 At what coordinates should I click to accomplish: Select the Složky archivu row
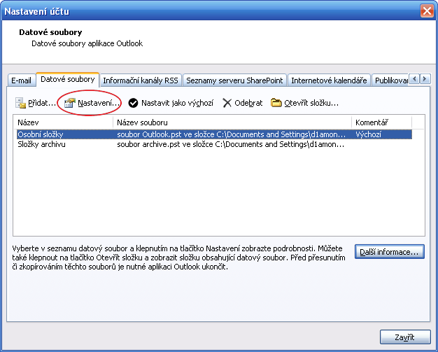pyautogui.click(x=214, y=144)
